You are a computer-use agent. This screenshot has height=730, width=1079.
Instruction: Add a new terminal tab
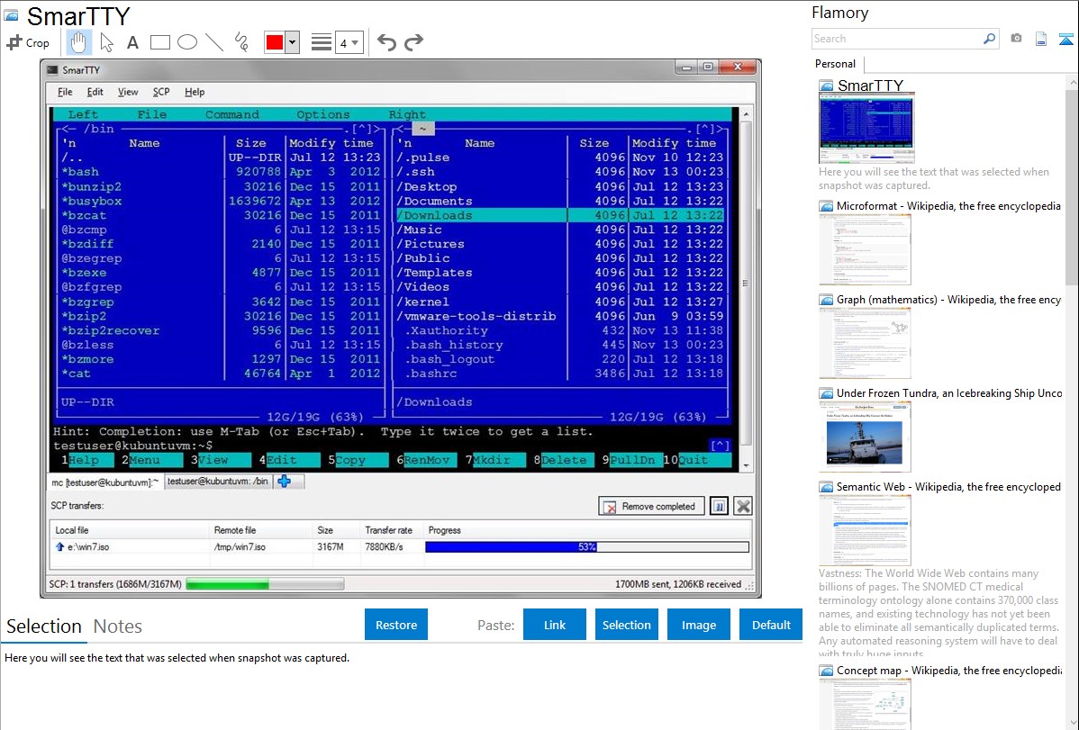coord(284,482)
